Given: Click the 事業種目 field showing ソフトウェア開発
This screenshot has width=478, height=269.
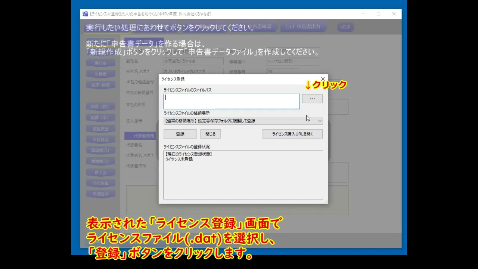Looking at the screenshot, I should (293, 61).
